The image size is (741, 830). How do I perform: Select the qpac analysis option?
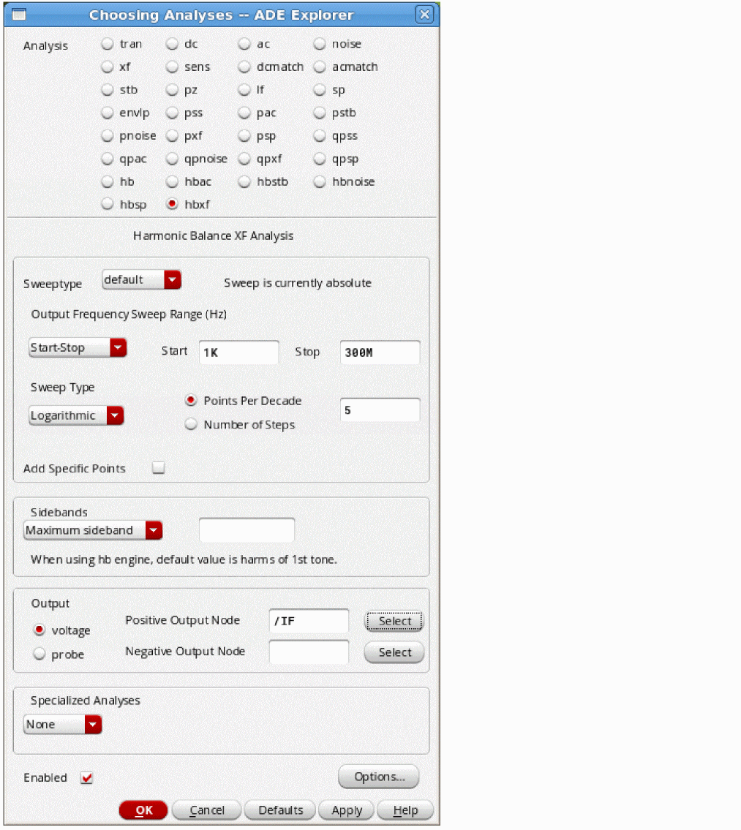[x=108, y=159]
